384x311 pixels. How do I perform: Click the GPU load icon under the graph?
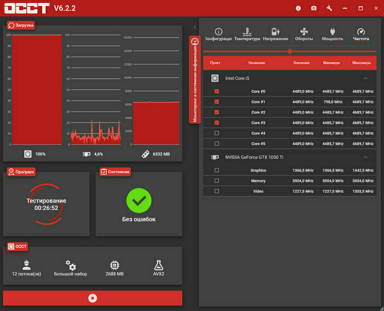(x=87, y=154)
